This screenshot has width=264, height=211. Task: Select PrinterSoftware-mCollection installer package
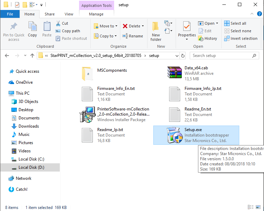[x=115, y=114]
